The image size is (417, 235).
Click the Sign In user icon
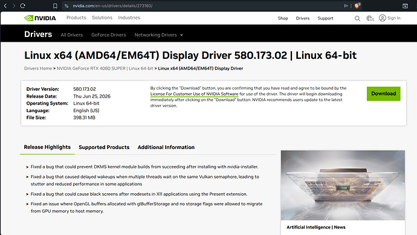pos(383,18)
